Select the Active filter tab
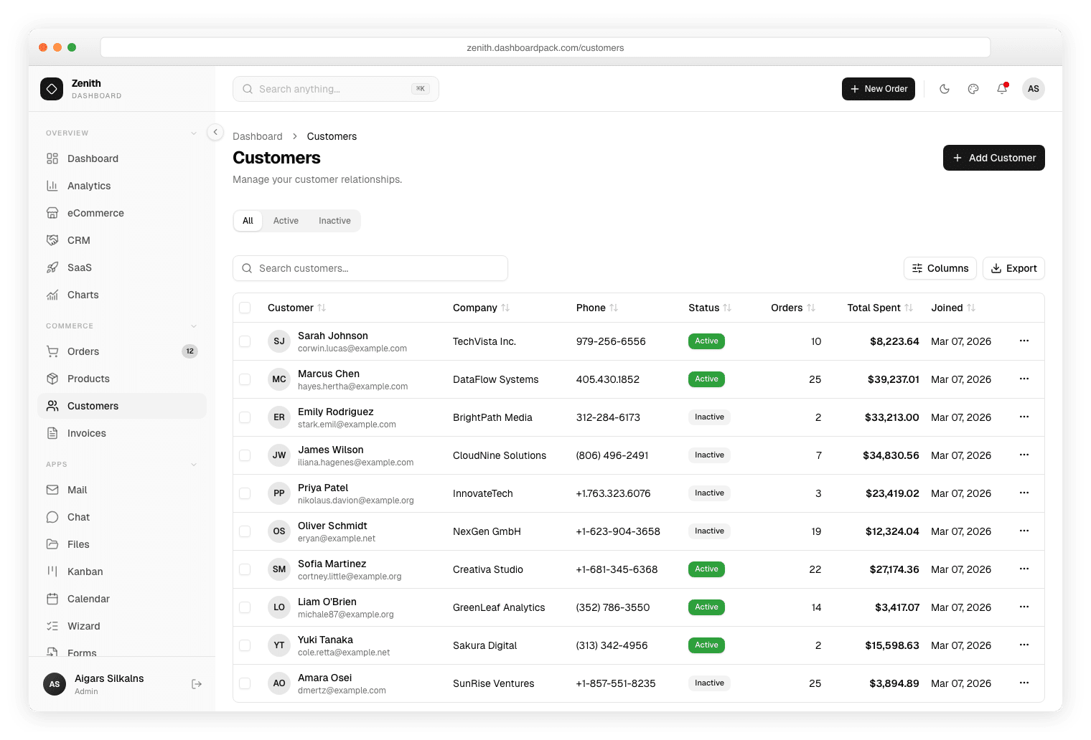 (x=286, y=221)
